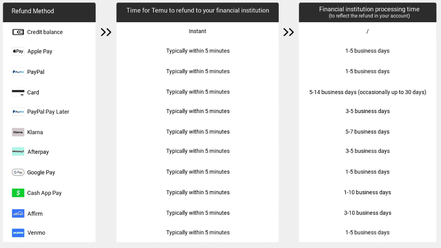This screenshot has height=248, width=441.
Task: Click the Afterpay logo icon
Action: [x=18, y=152]
